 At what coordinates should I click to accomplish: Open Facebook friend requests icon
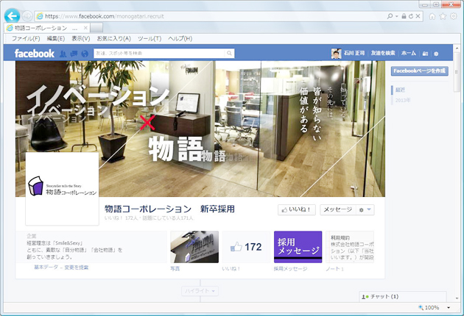63,54
